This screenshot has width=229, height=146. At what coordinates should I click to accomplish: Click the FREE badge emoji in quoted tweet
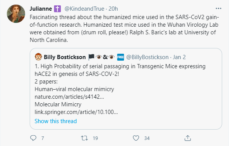coord(121,57)
